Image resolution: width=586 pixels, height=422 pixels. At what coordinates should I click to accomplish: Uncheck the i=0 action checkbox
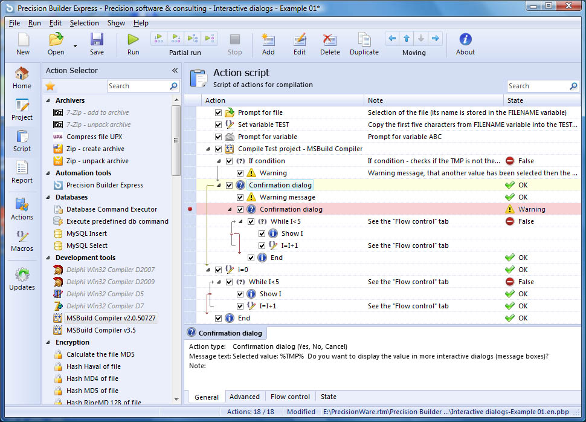point(218,270)
